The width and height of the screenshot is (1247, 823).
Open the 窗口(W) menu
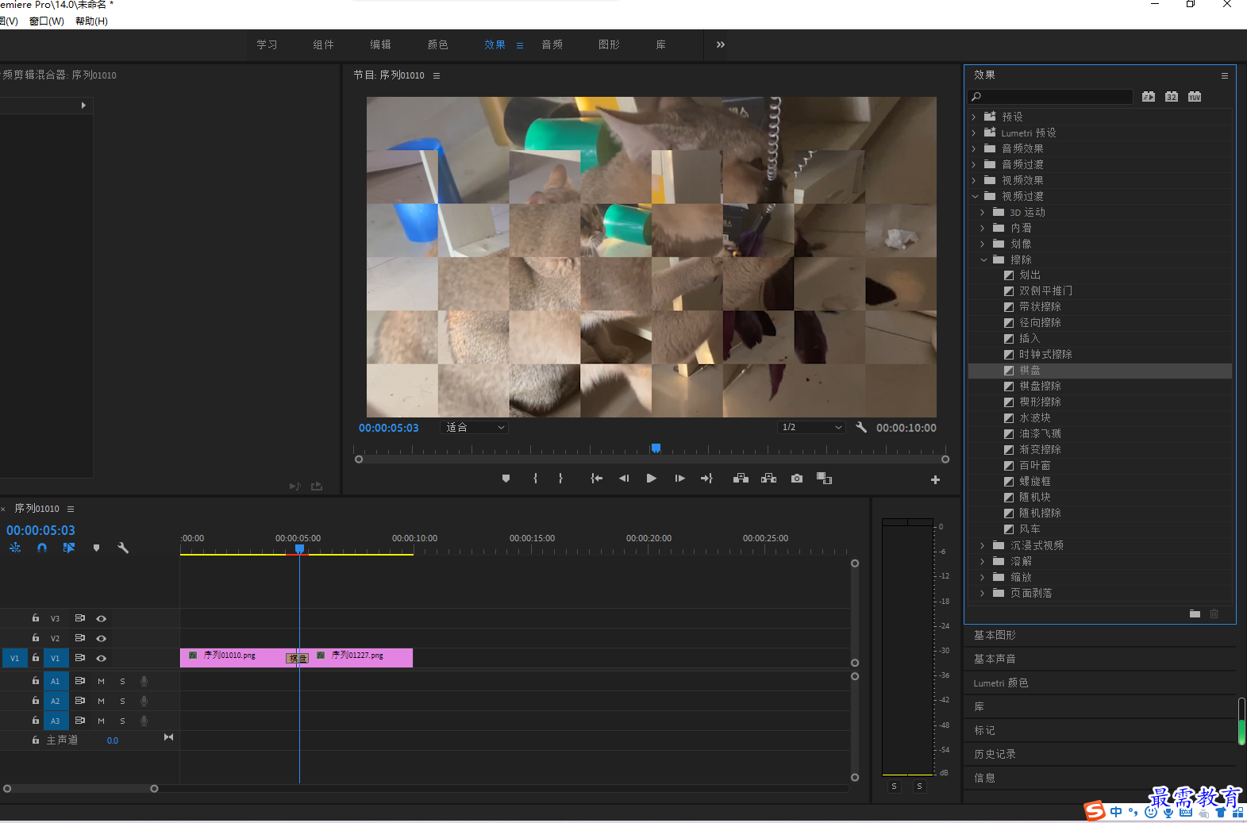pyautogui.click(x=47, y=21)
